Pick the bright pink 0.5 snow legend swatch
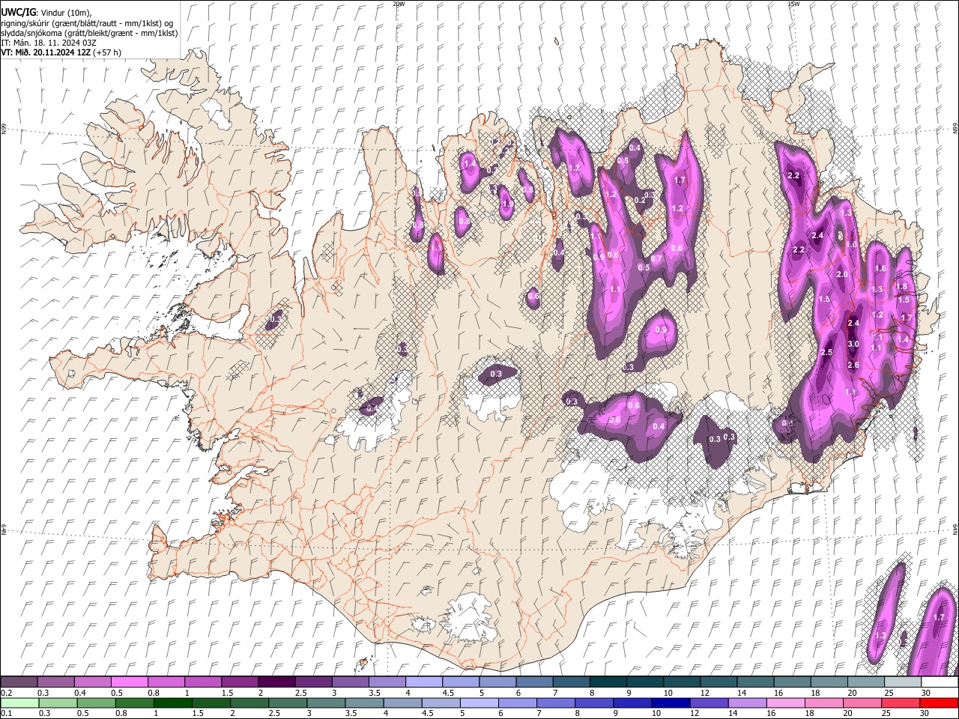 [x=129, y=682]
